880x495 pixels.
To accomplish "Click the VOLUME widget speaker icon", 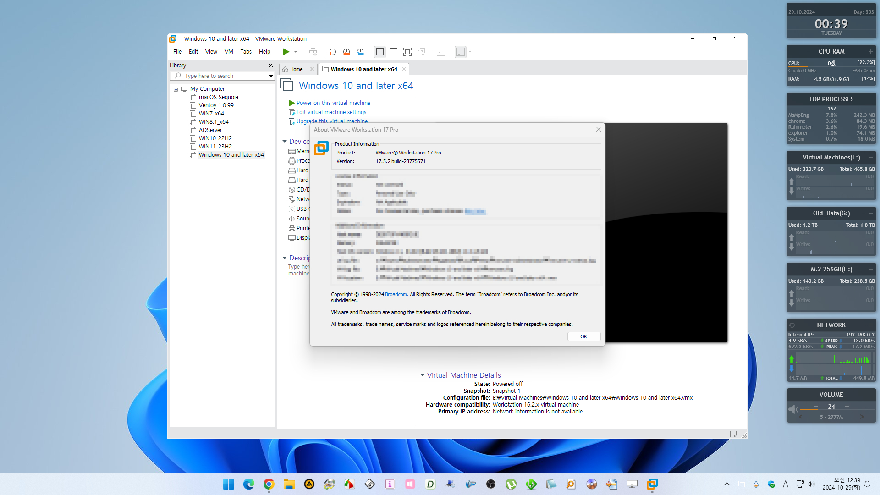I will point(793,409).
